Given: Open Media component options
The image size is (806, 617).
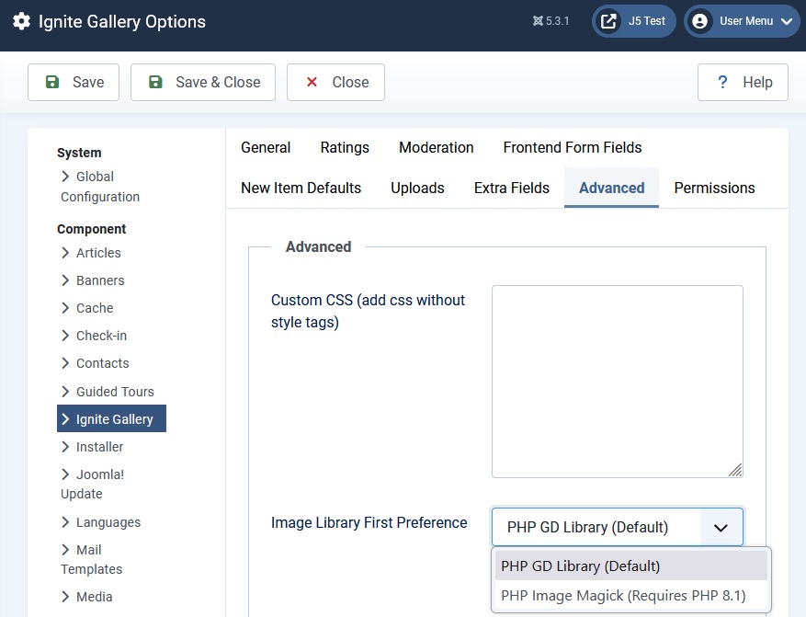Looking at the screenshot, I should coord(87,597).
